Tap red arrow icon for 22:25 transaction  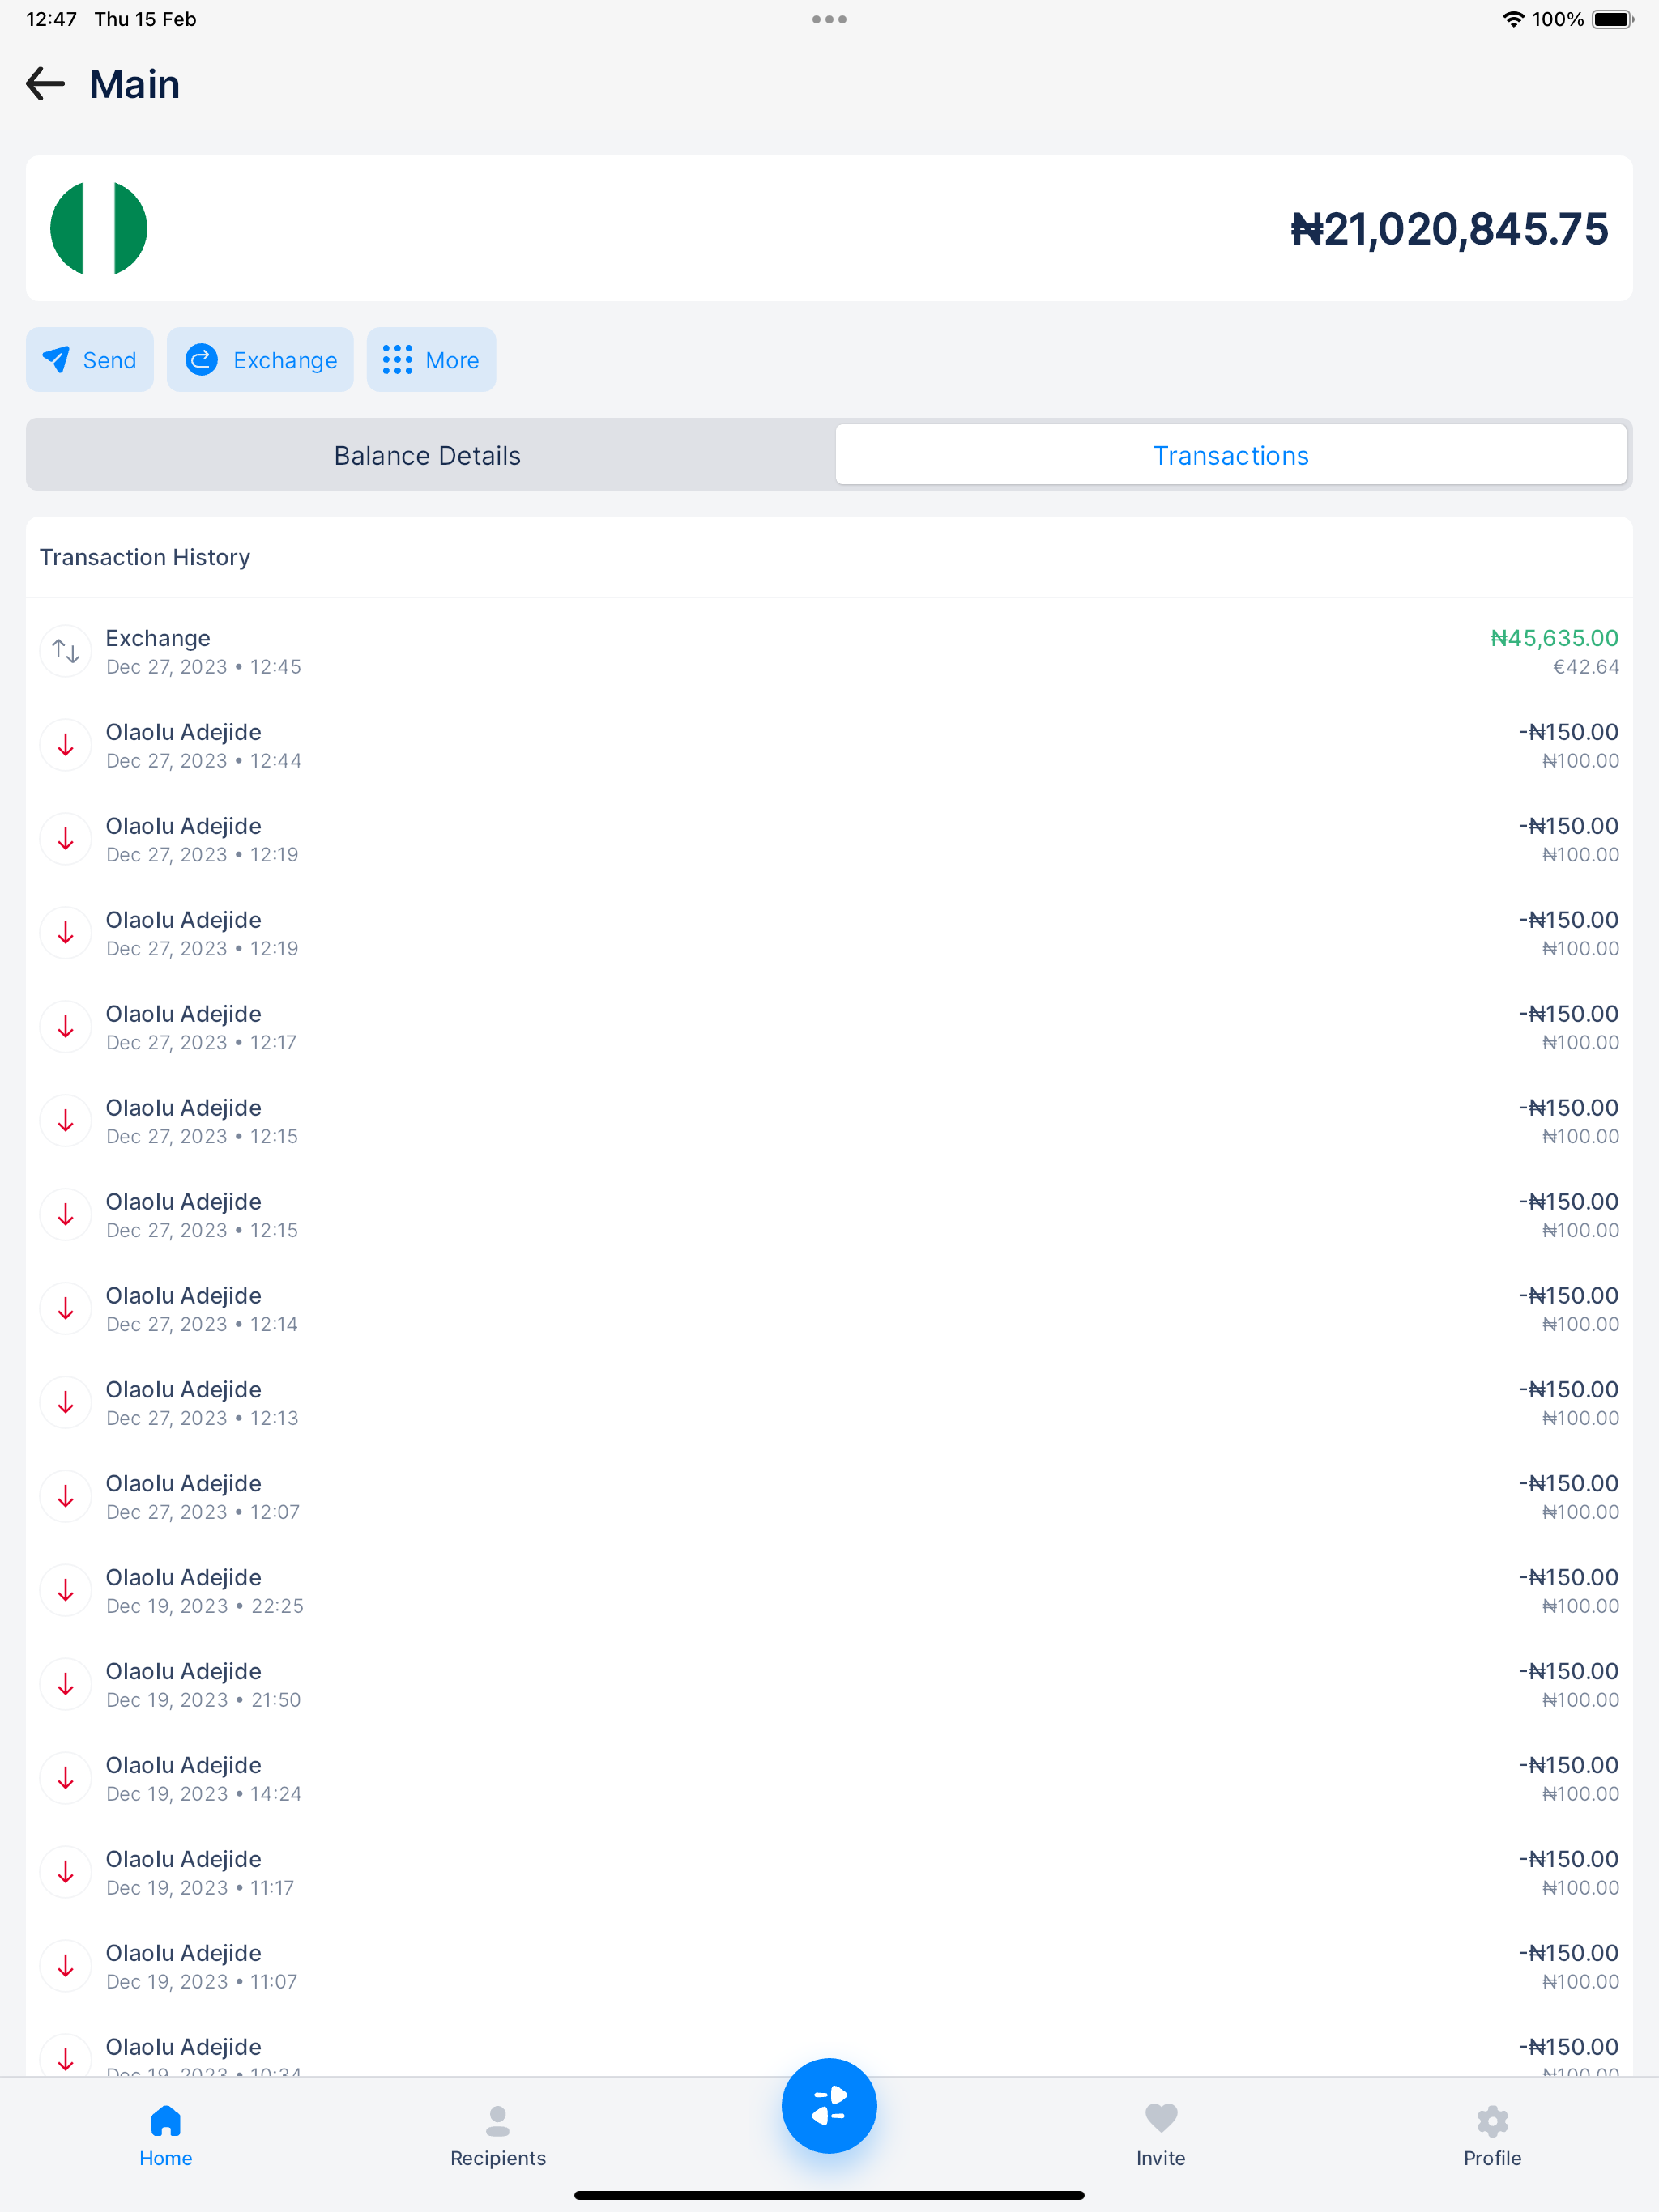(x=66, y=1591)
